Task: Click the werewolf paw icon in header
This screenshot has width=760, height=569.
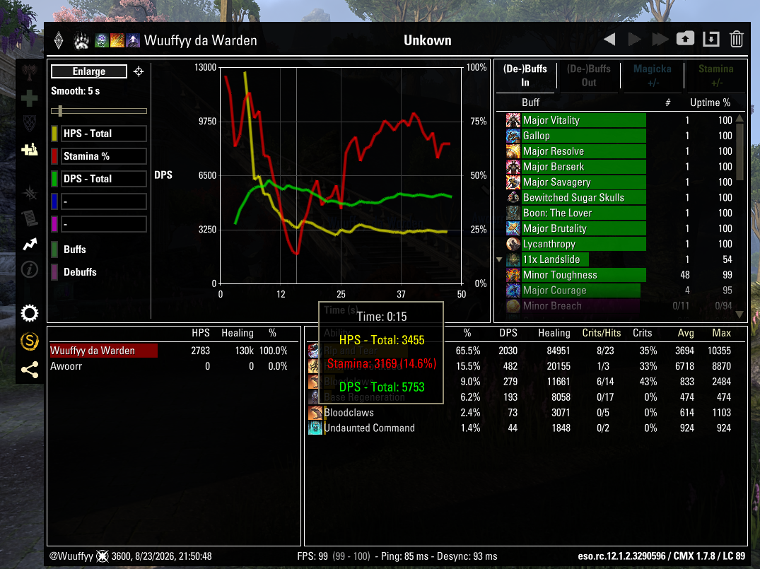Action: (81, 41)
